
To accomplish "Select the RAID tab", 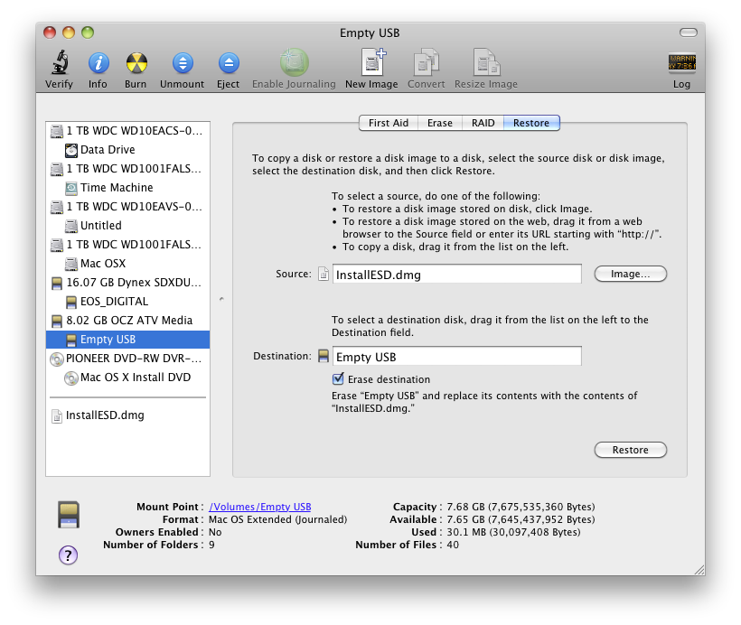I will 483,123.
